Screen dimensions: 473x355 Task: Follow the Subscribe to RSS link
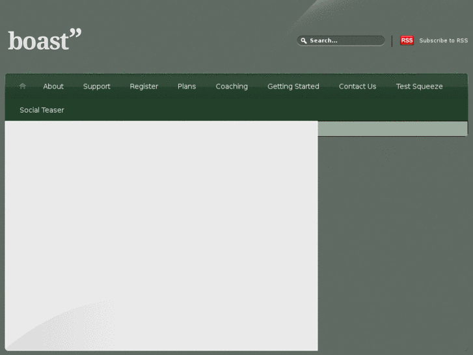coord(444,40)
